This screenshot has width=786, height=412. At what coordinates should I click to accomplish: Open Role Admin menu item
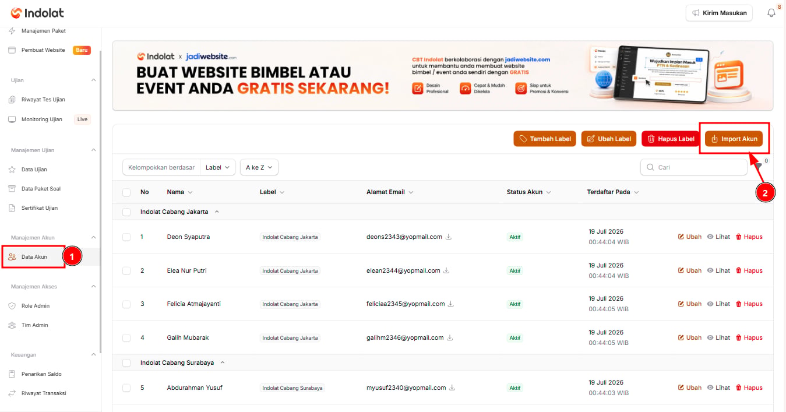point(35,306)
